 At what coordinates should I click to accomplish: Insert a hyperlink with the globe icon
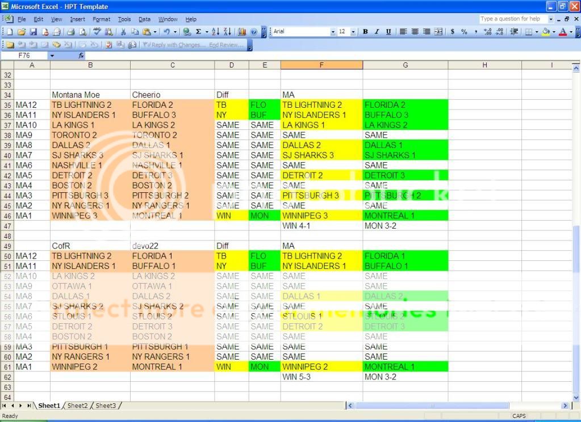click(x=187, y=32)
